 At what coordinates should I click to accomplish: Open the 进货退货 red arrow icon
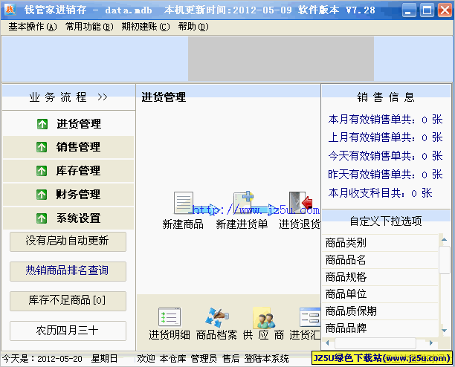click(x=300, y=202)
